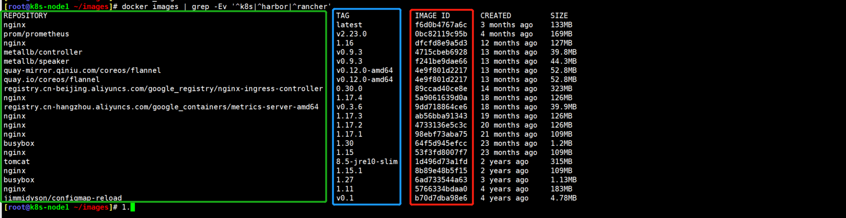The width and height of the screenshot is (846, 218).
Task: Click the created value 3 months ago
Action: [506, 25]
